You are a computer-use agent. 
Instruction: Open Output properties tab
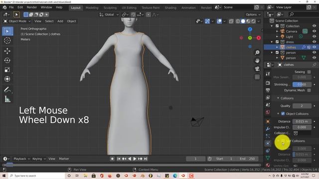coord(268,90)
